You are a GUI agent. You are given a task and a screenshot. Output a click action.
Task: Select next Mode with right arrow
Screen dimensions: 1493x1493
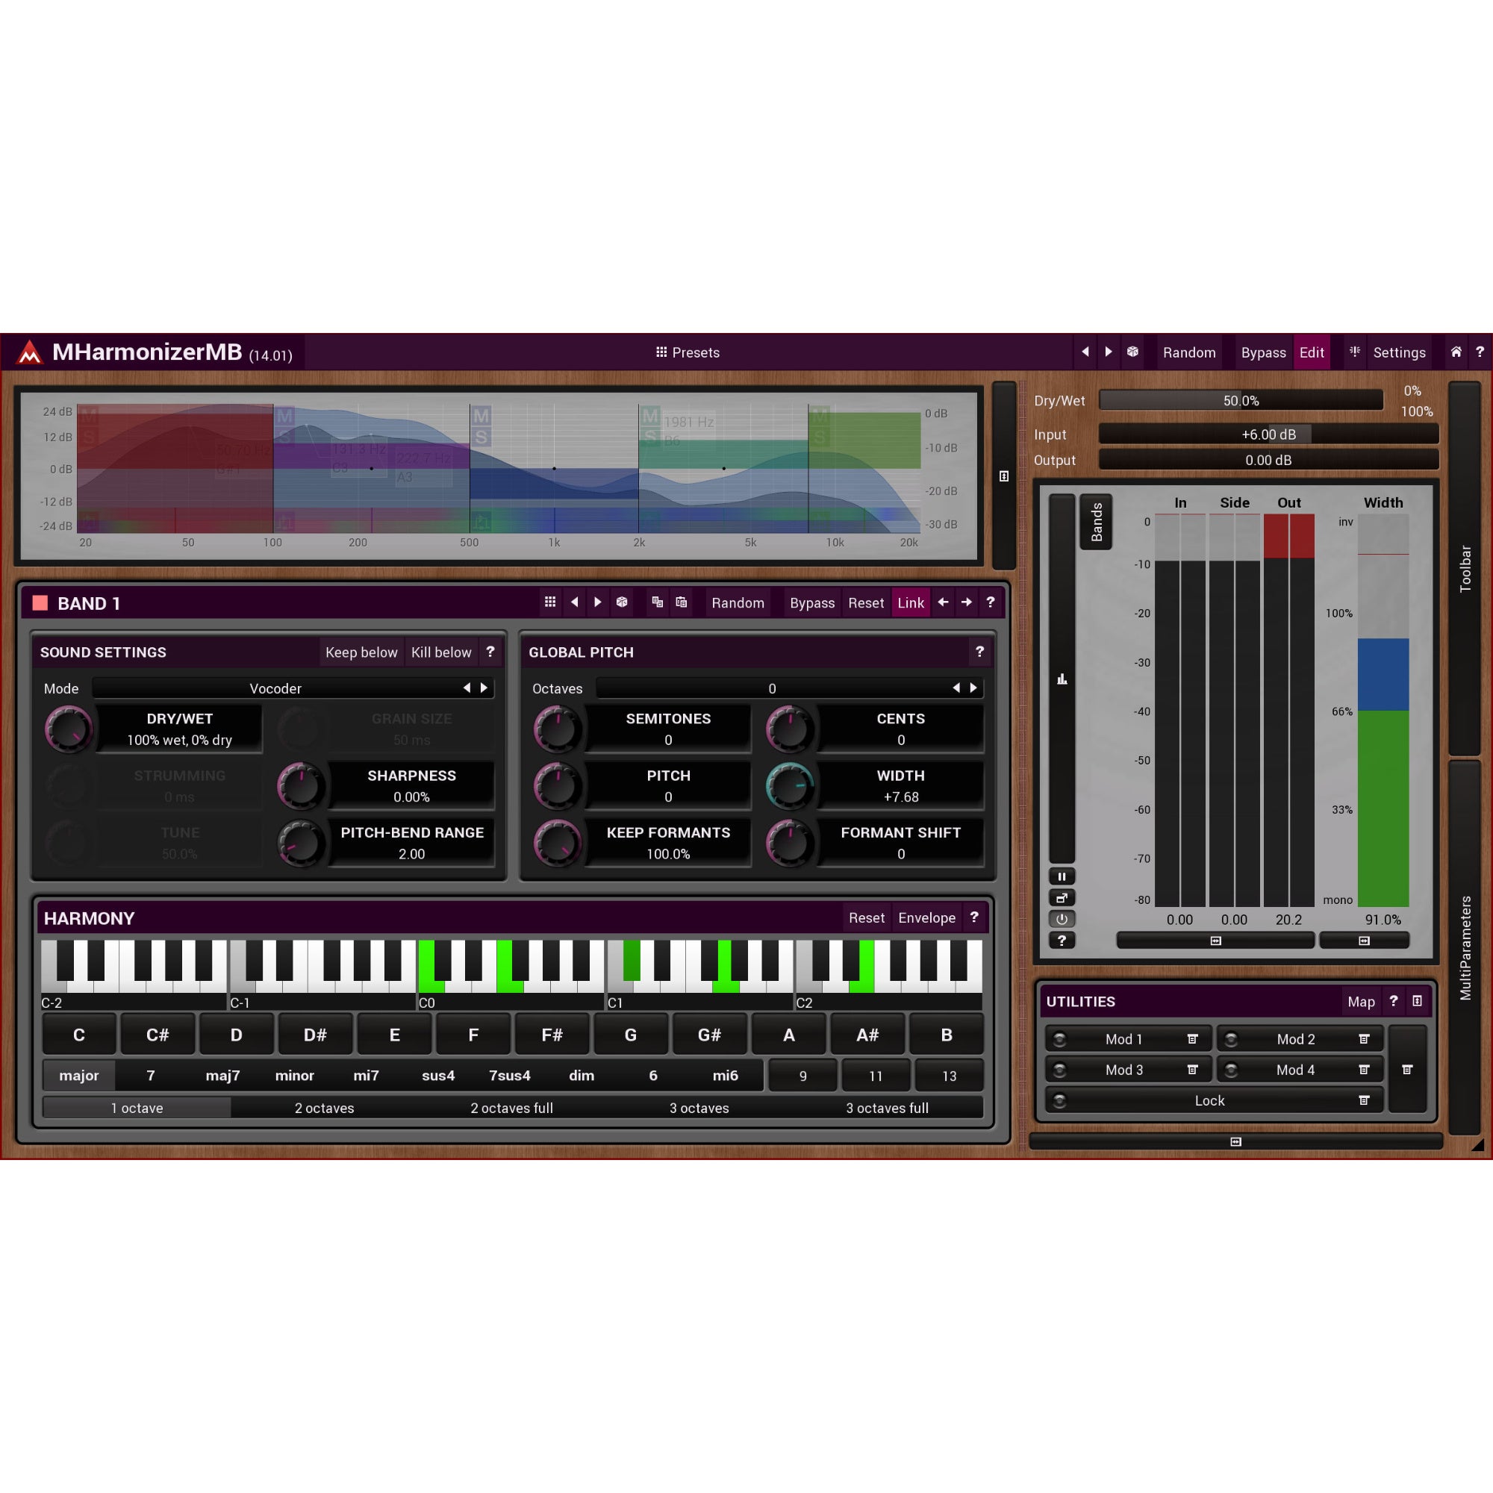[x=484, y=688]
